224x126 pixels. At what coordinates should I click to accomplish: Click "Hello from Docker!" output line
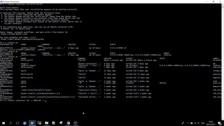[9, 8]
